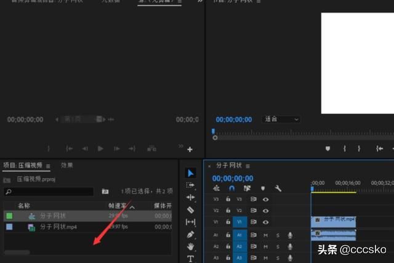Switch to the 项目: 压缩视频 tab
Viewport: 394px width, 263px height.
click(x=22, y=166)
